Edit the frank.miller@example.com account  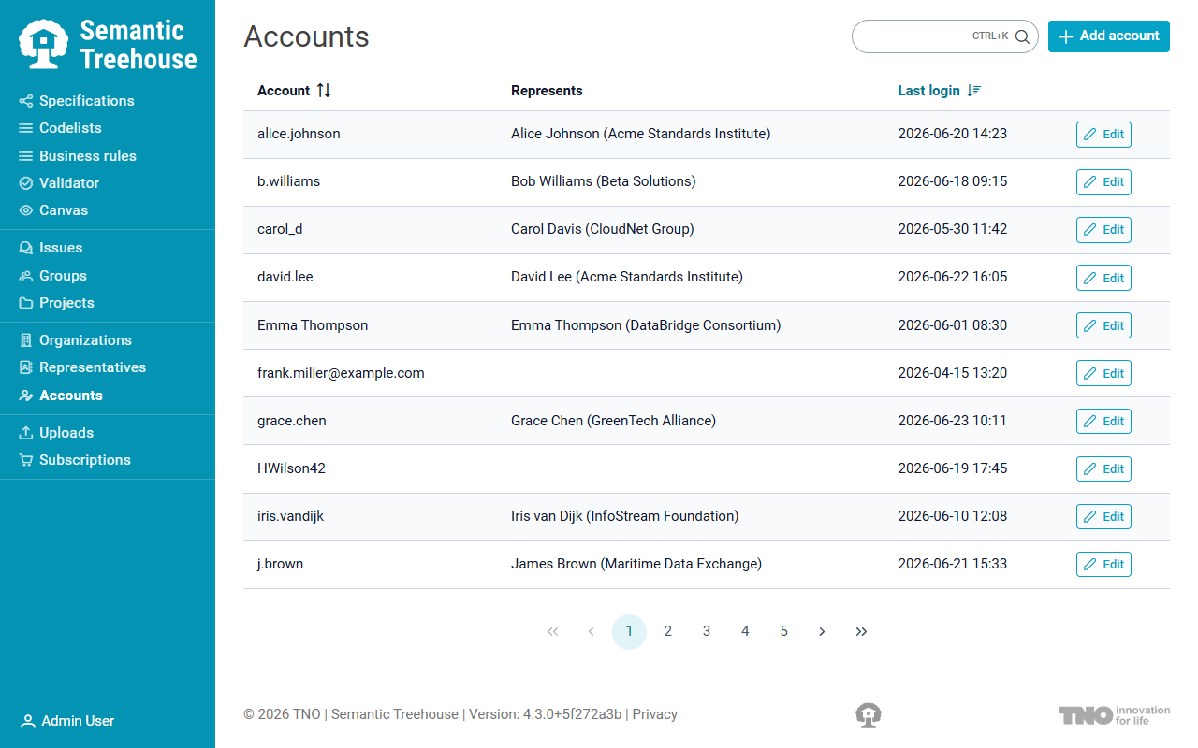pos(1103,373)
